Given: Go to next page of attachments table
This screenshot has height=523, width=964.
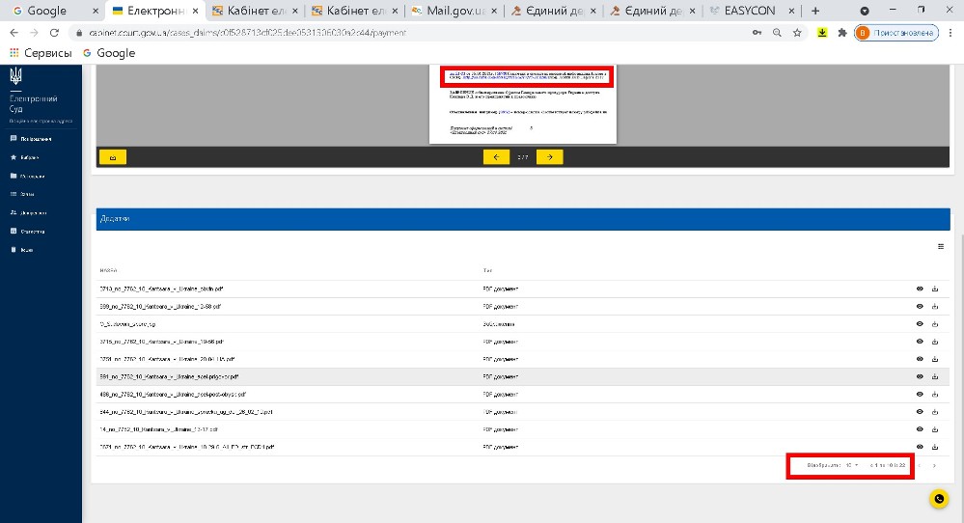Looking at the screenshot, I should click(934, 466).
